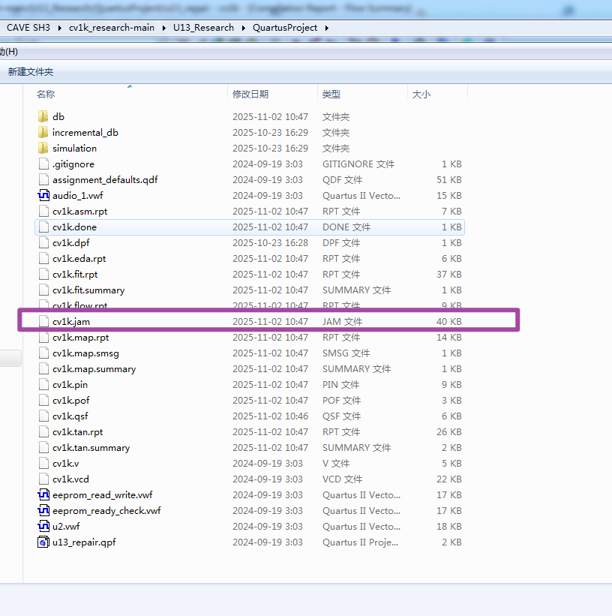The height and width of the screenshot is (616, 612).
Task: Select the file name cv1k.jam
Action: click(71, 322)
